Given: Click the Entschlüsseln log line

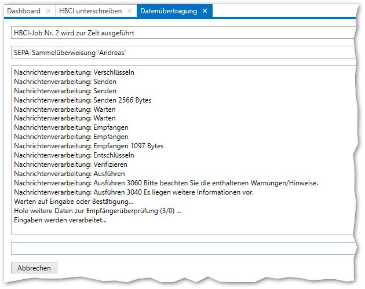Looking at the screenshot, I should click(x=74, y=155).
